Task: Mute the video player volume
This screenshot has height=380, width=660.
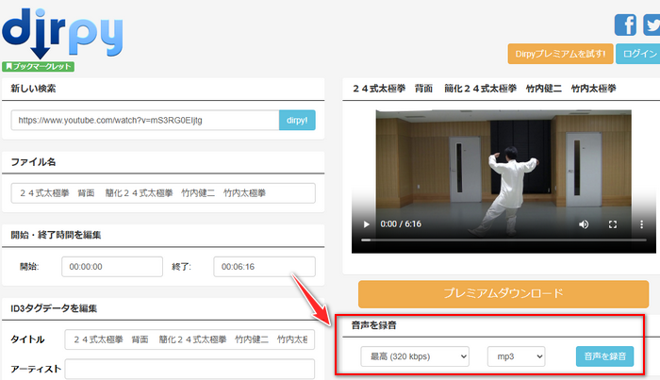Action: pyautogui.click(x=584, y=224)
